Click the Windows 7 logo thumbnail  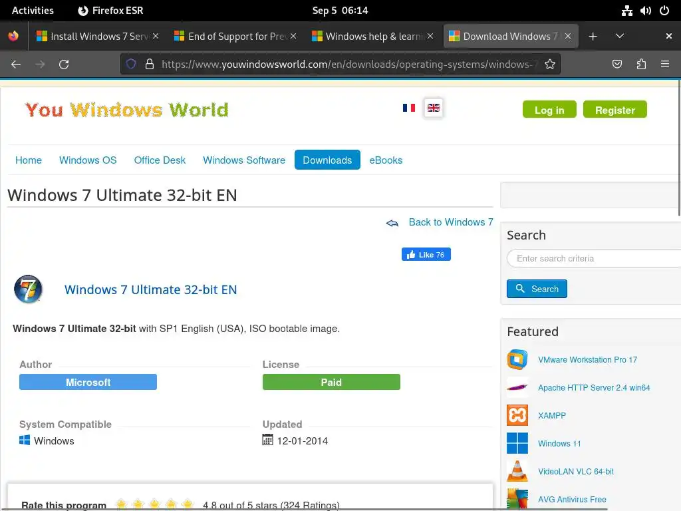(x=28, y=289)
